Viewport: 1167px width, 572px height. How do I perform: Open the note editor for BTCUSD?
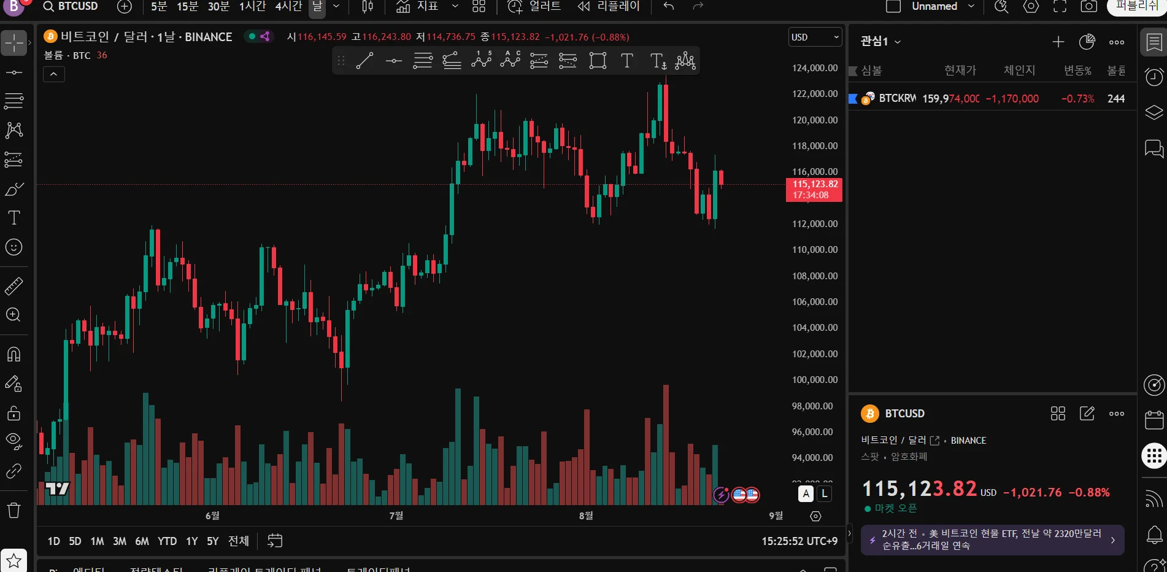(1087, 414)
